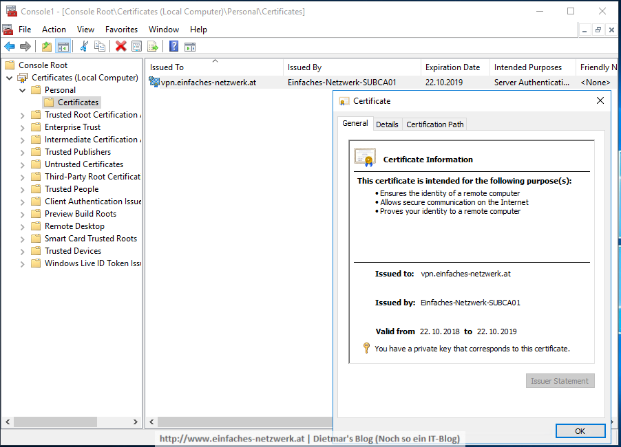The height and width of the screenshot is (447, 621).
Task: Switch to the Details tab
Action: click(x=387, y=124)
